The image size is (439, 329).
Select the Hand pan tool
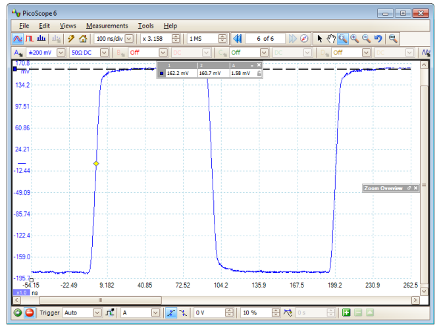[331, 39]
